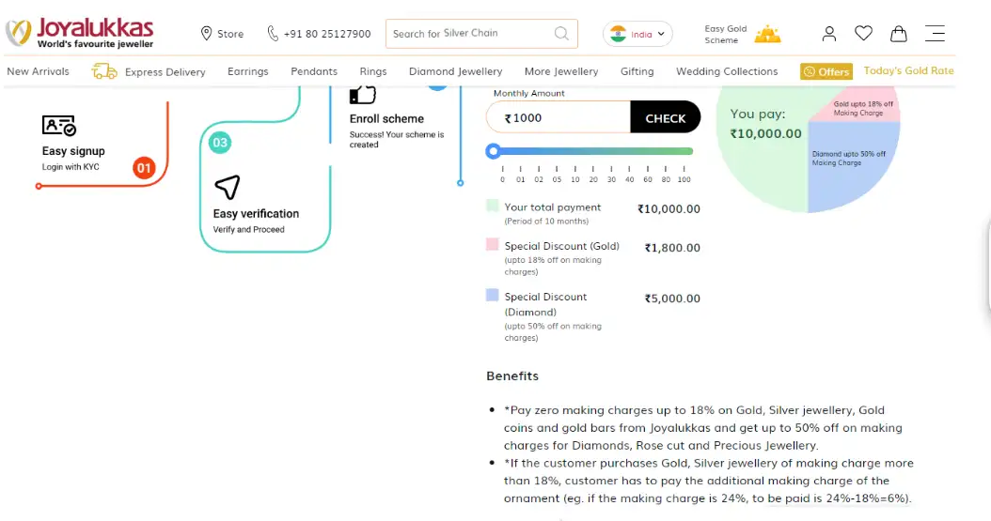Click the Easy Gold Scheme icon

[x=767, y=35]
